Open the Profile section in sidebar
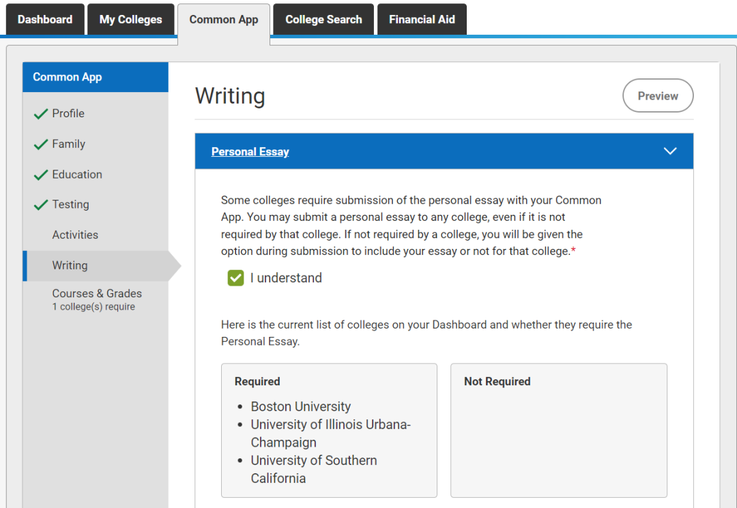The width and height of the screenshot is (737, 508). pyautogui.click(x=70, y=113)
